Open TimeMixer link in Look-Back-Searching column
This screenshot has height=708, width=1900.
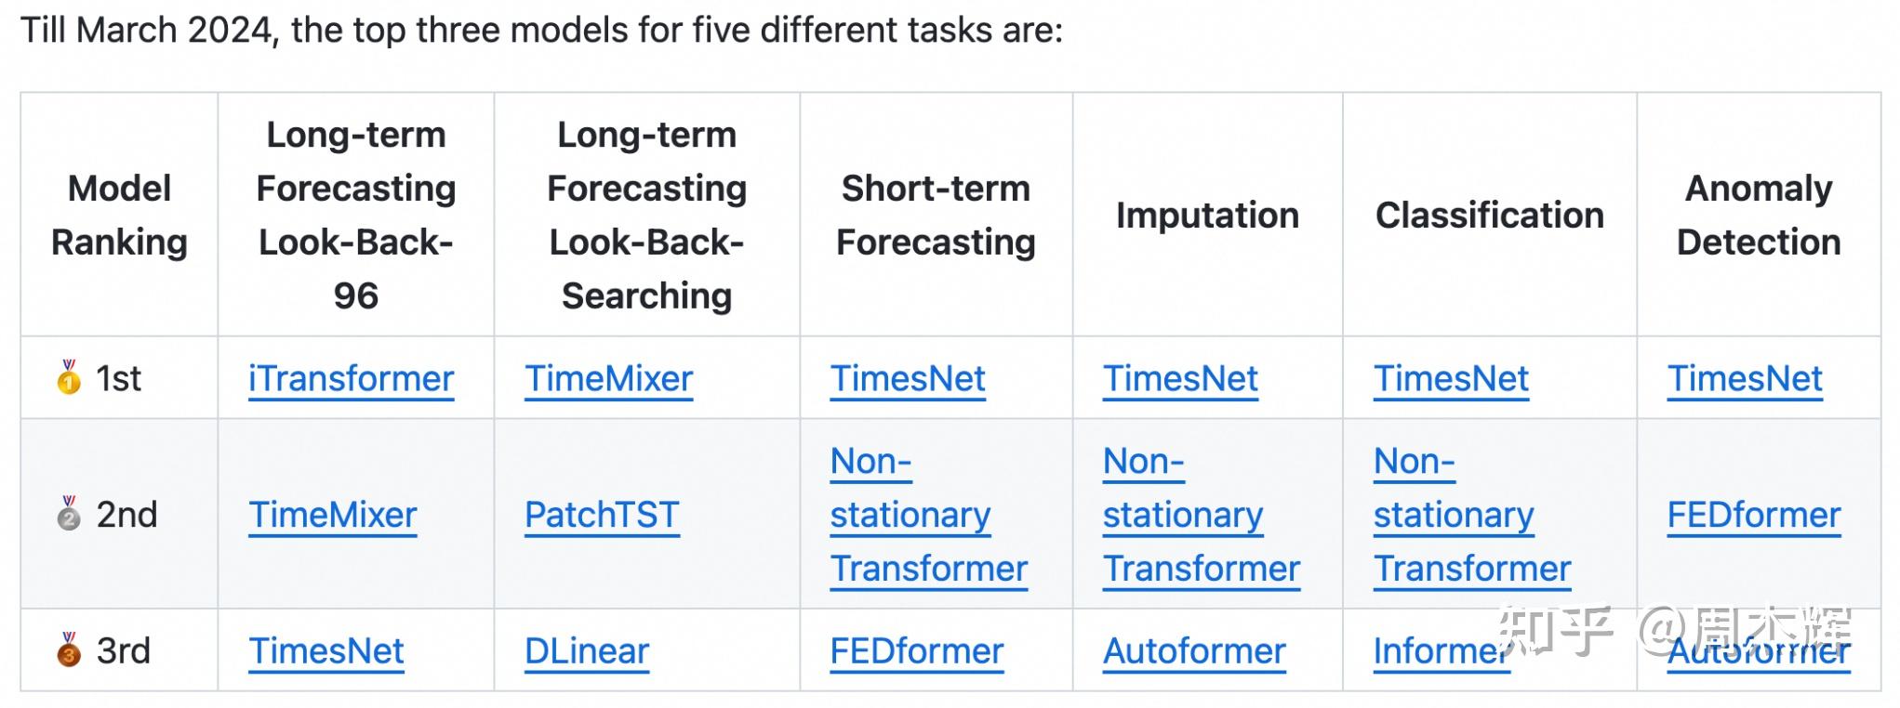608,379
